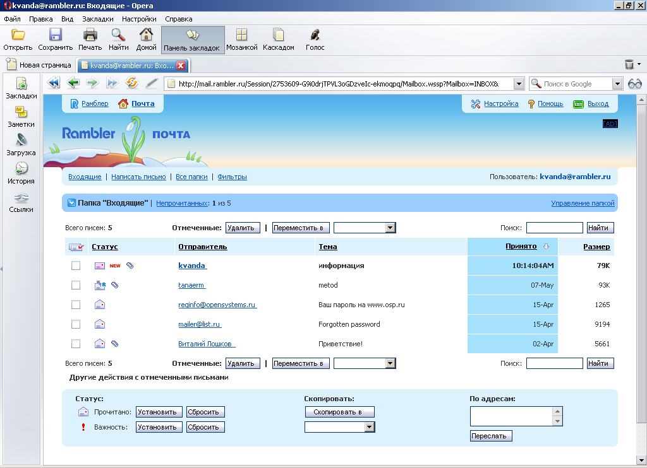The image size is (647, 468).
Task: Sort by the Принято column header
Action: (x=521, y=247)
